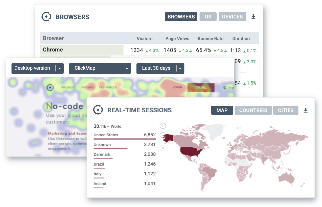Click Resources link in heatmap preview
Screen dimensions: 322x207
point(108,87)
